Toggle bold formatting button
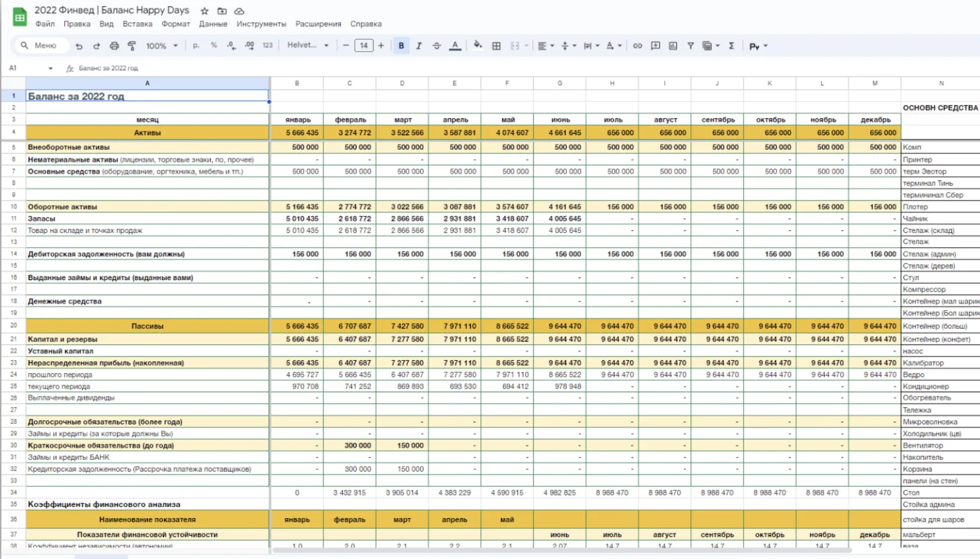 point(401,46)
